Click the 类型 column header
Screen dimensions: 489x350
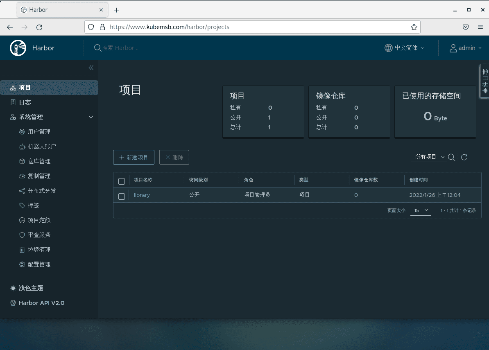(x=304, y=180)
